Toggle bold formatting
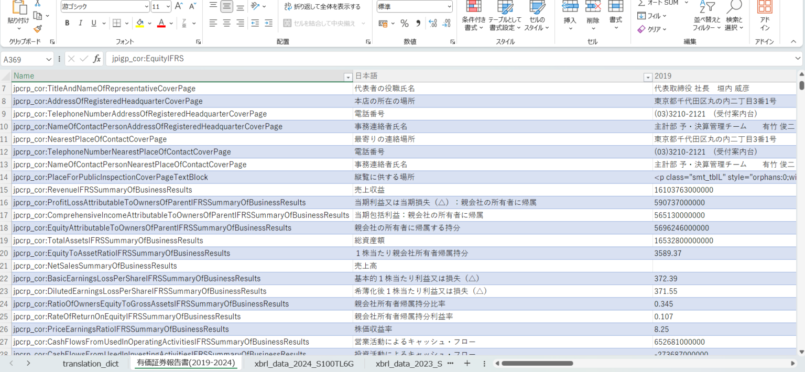Screen dimensions: 805x372 click(67, 24)
